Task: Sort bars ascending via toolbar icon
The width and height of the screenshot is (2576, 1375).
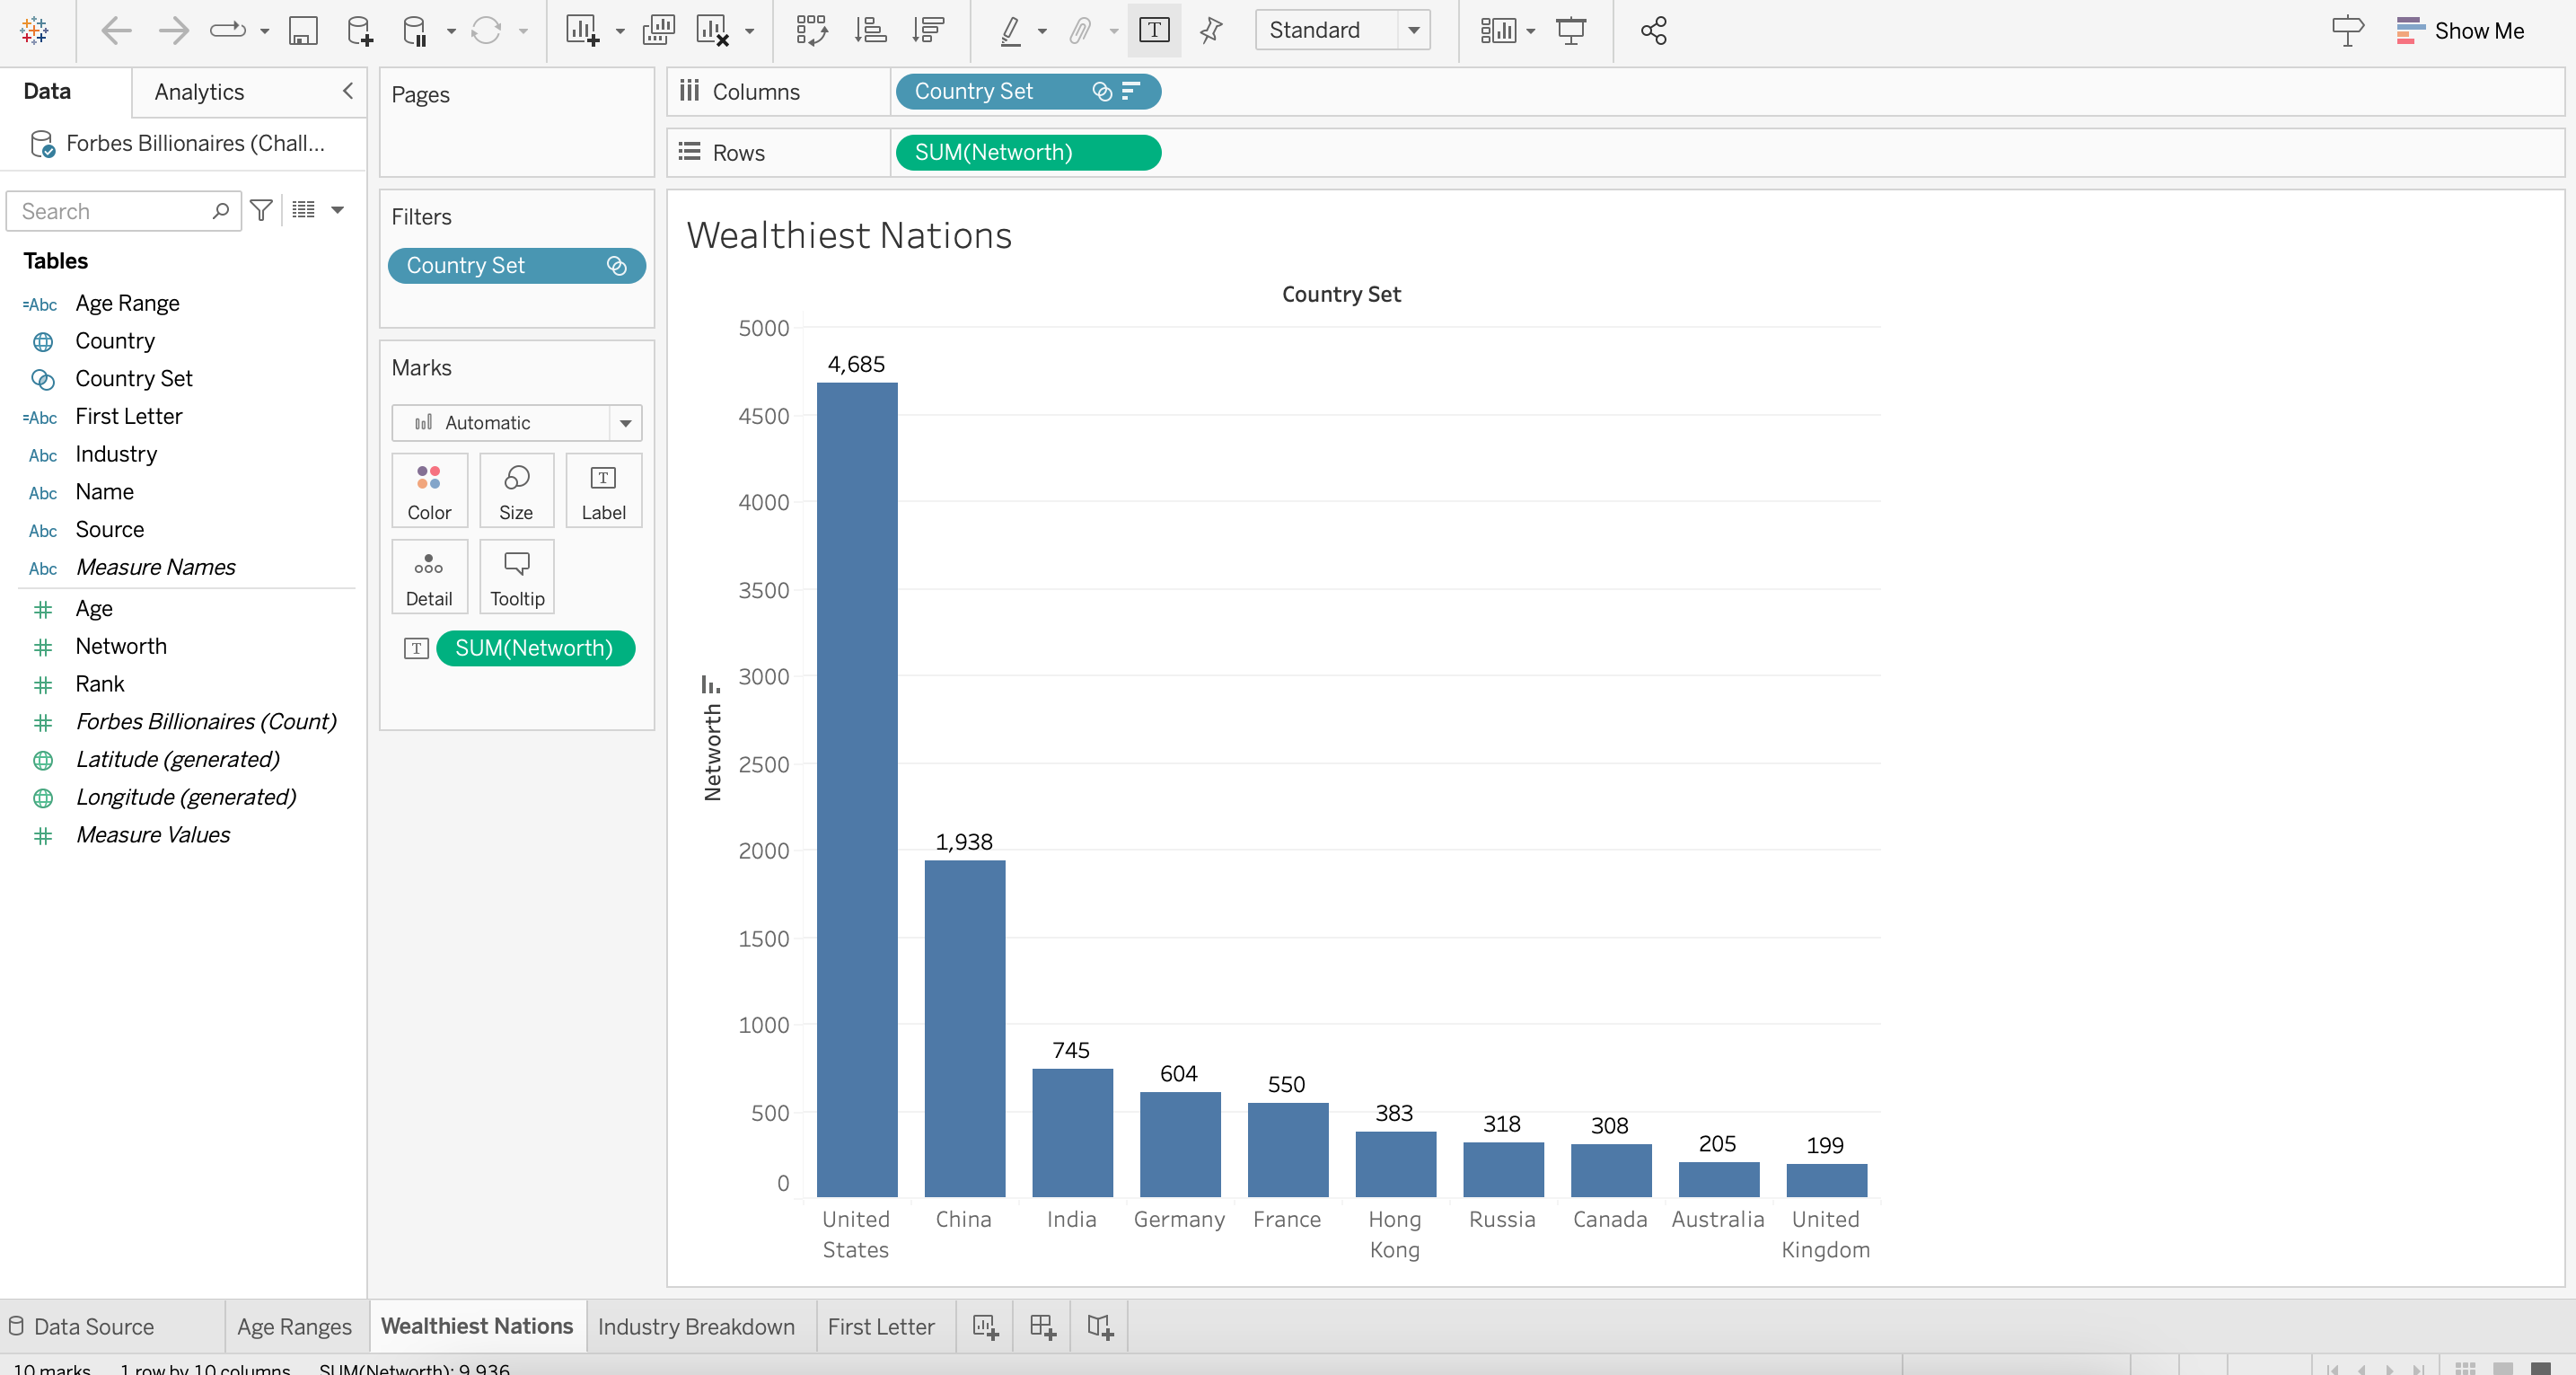Action: [870, 31]
